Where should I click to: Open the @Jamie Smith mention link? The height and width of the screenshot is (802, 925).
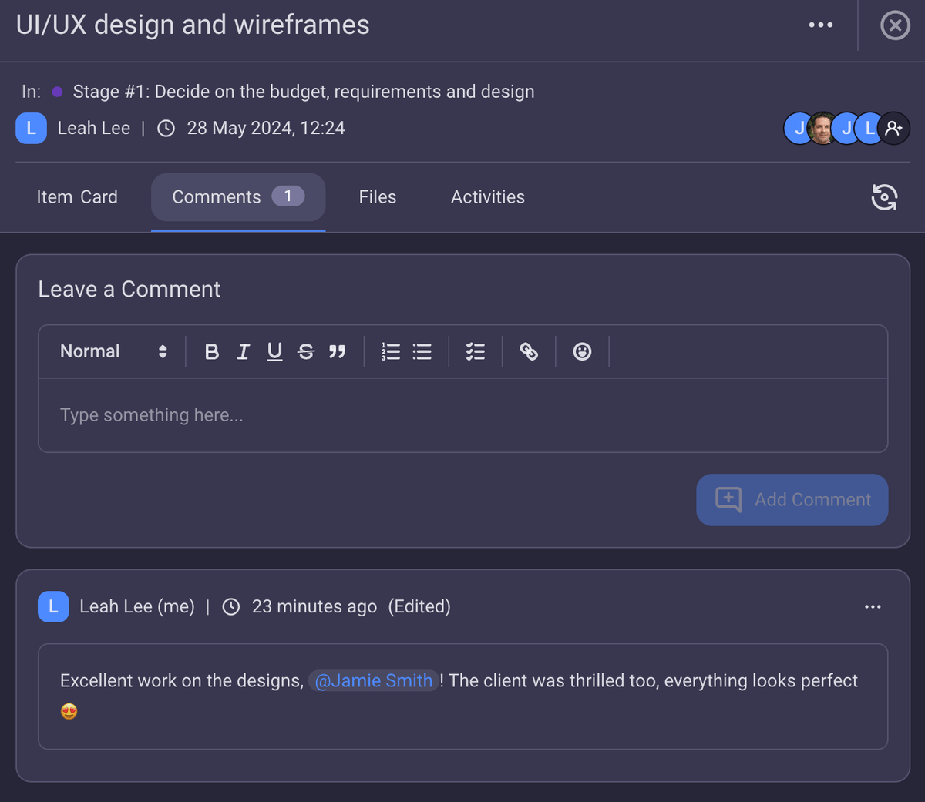tap(373, 681)
